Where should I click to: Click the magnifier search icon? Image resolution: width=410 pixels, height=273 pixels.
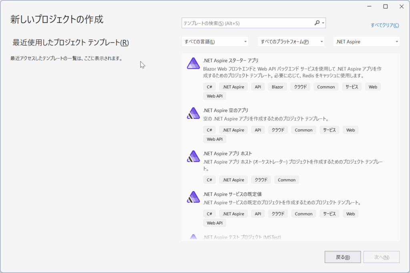pyautogui.click(x=317, y=23)
